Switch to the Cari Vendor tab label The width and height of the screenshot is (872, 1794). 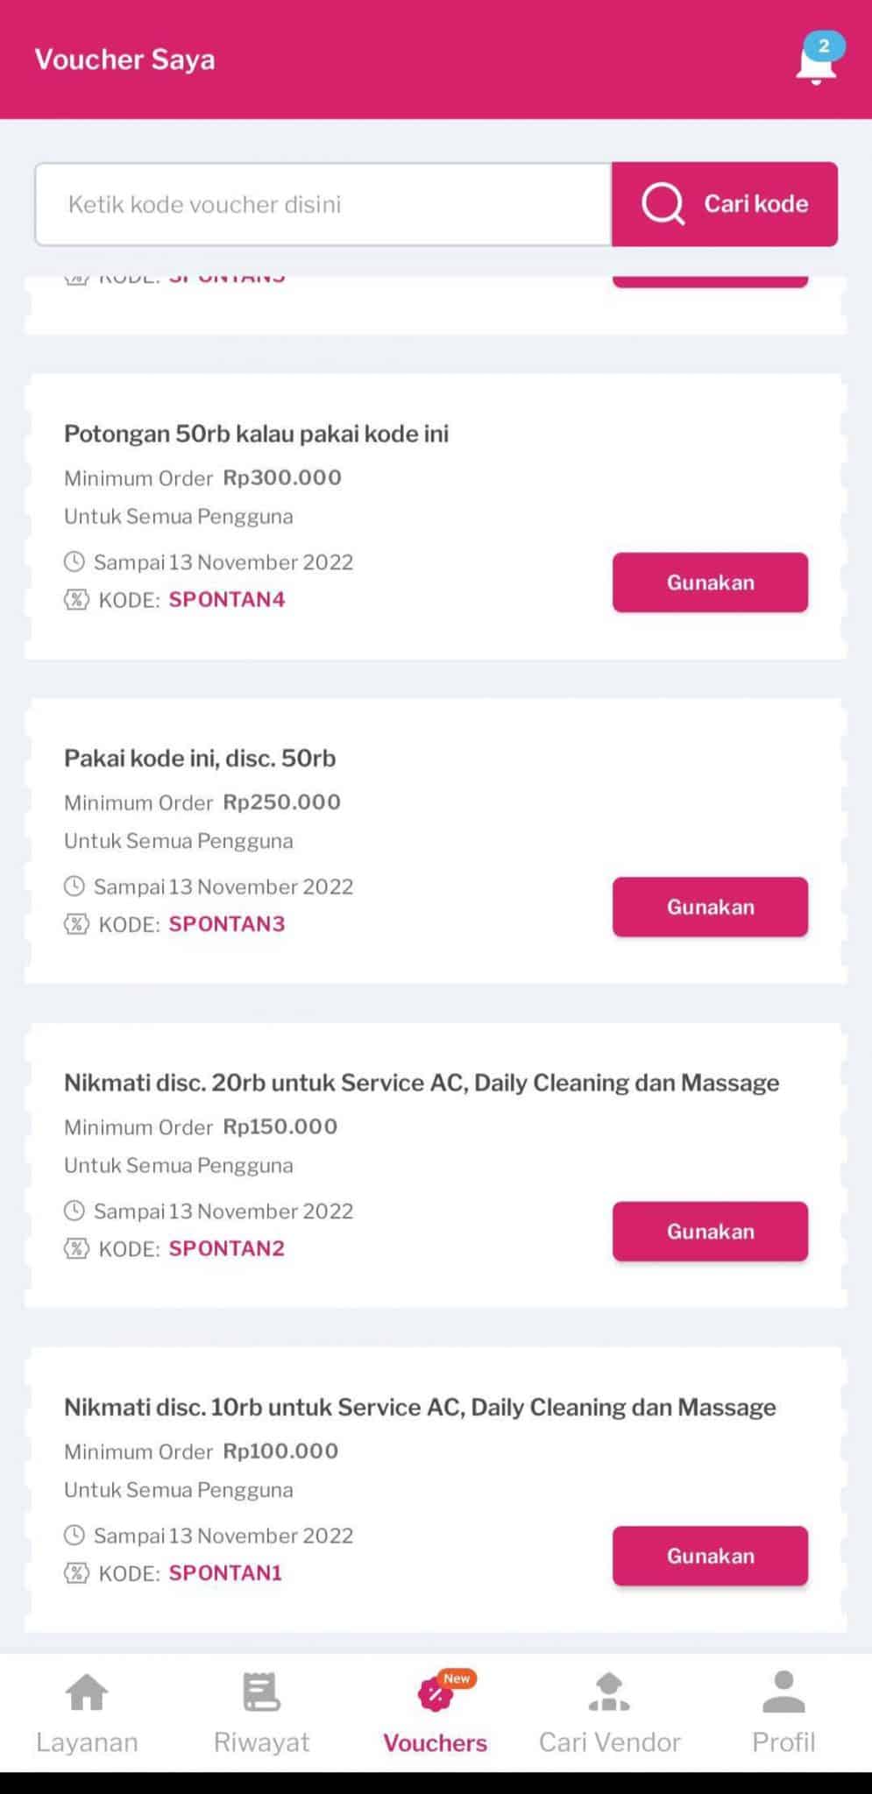(609, 1742)
